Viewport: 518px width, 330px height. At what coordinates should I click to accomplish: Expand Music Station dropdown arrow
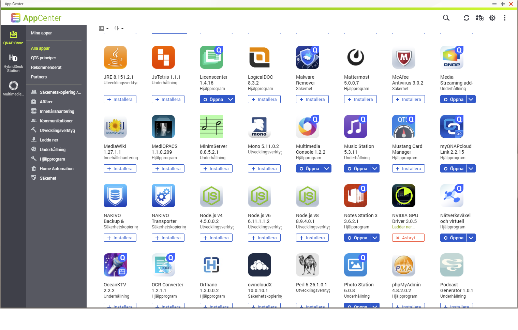375,168
